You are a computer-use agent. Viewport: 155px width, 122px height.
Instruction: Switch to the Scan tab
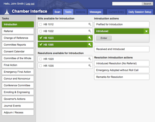tap(57, 12)
